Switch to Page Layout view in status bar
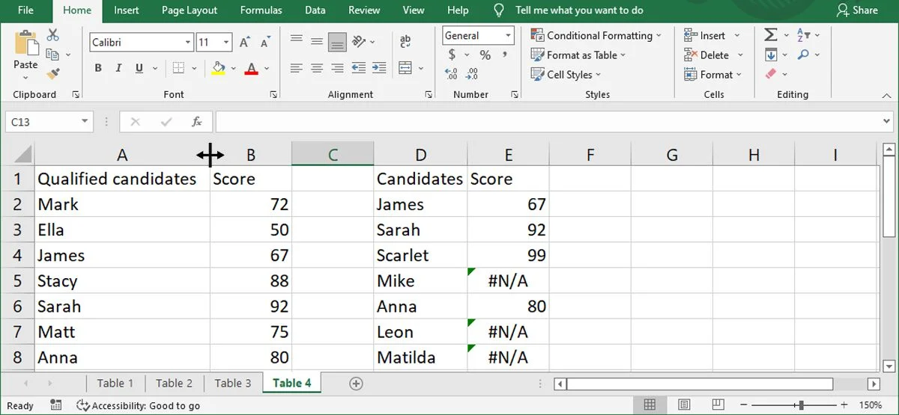Image resolution: width=899 pixels, height=415 pixels. point(684,405)
